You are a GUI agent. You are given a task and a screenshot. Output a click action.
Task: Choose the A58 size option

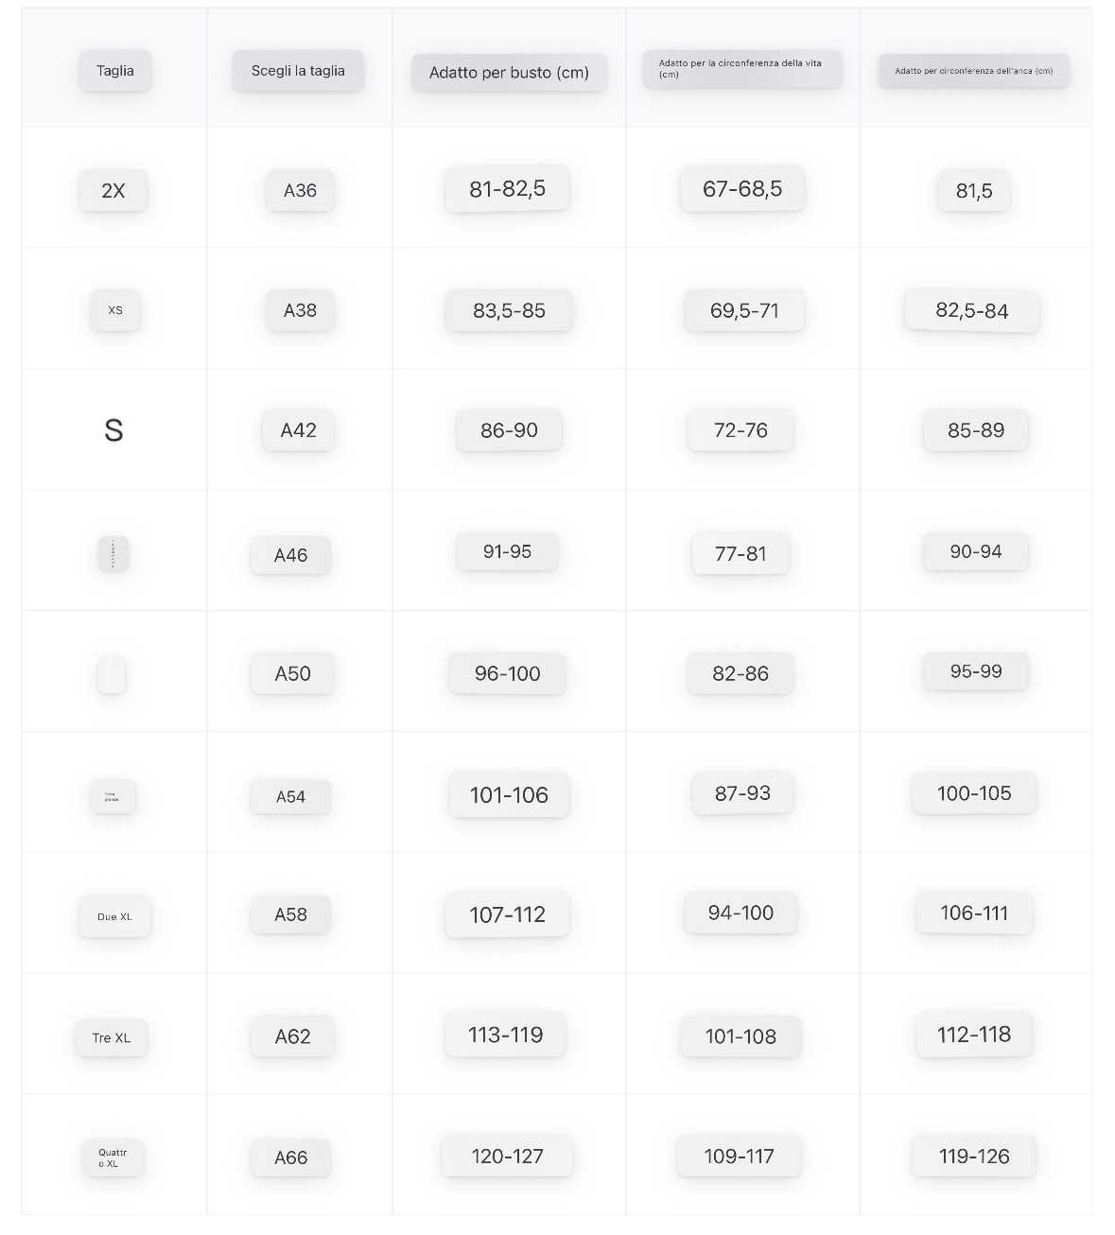tap(290, 915)
